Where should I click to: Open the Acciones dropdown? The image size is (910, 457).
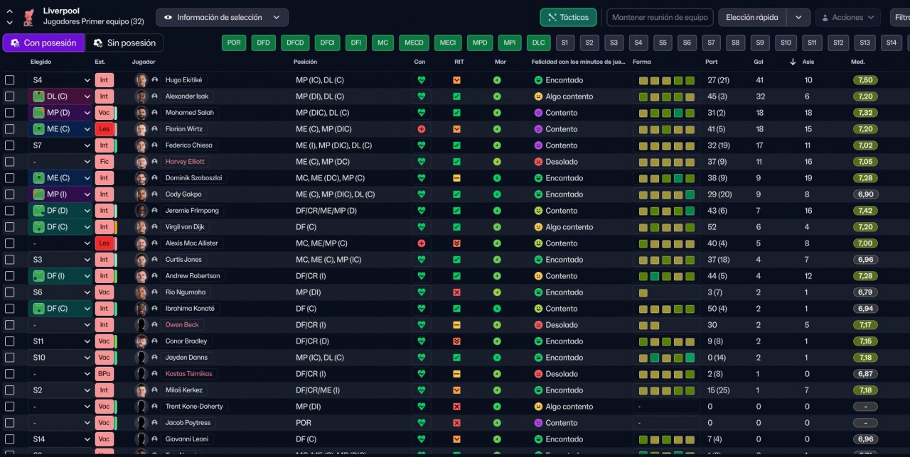click(x=848, y=18)
